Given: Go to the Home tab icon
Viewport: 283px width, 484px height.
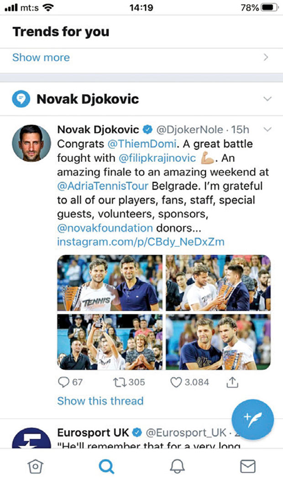Looking at the screenshot, I should point(35,466).
